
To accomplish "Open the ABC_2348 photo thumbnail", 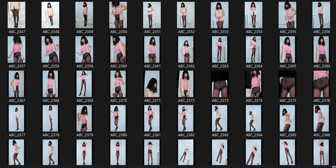I will [x=51, y=15].
